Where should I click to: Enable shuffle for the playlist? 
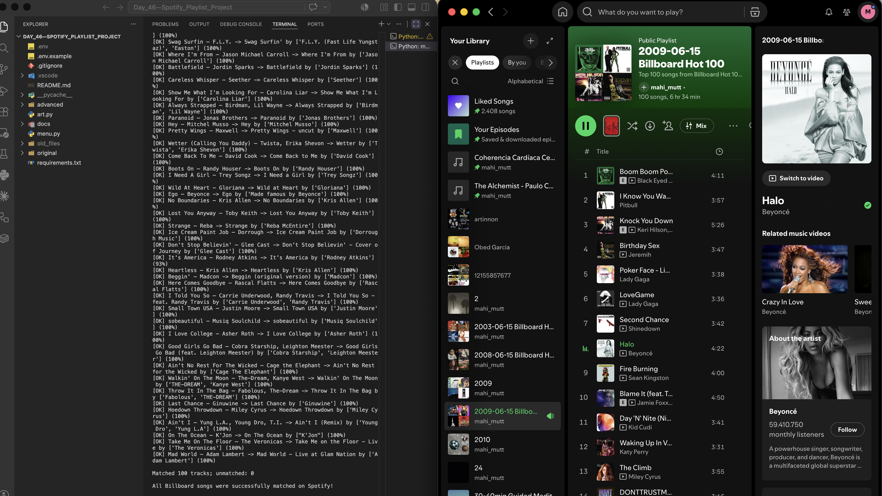[x=632, y=126]
